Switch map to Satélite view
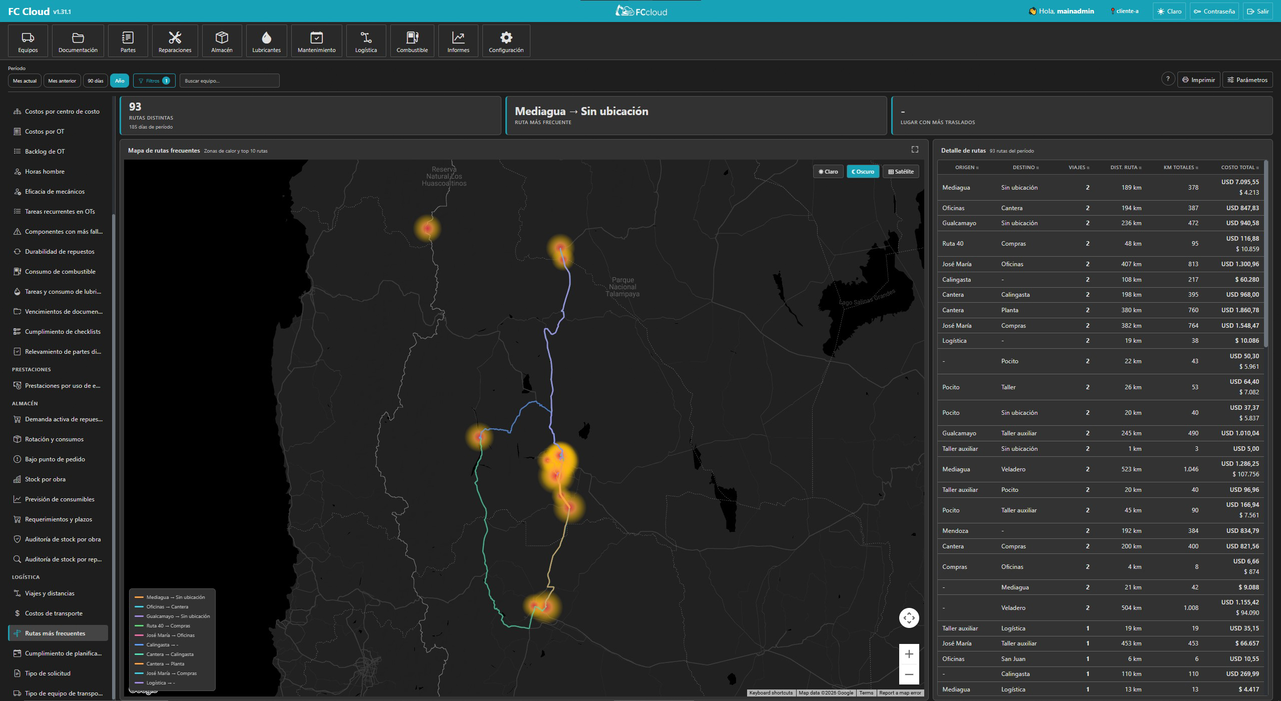The image size is (1281, 701). coord(901,172)
